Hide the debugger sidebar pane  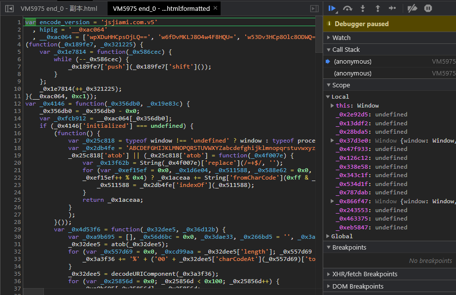314,8
